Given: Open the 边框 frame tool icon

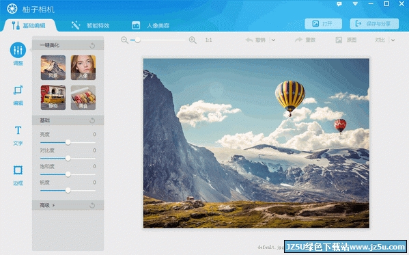Looking at the screenshot, I should [18, 170].
